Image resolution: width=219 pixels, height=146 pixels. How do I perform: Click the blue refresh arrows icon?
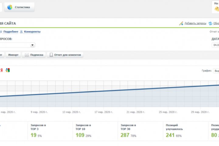(x=210, y=23)
